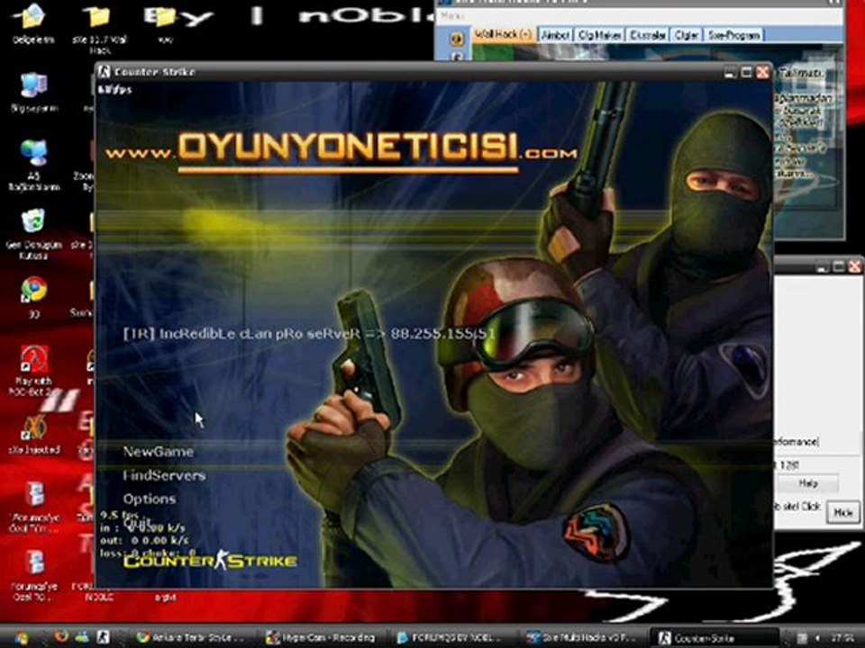Open the network connections desktop icon
This screenshot has width=865, height=648.
coord(33,164)
